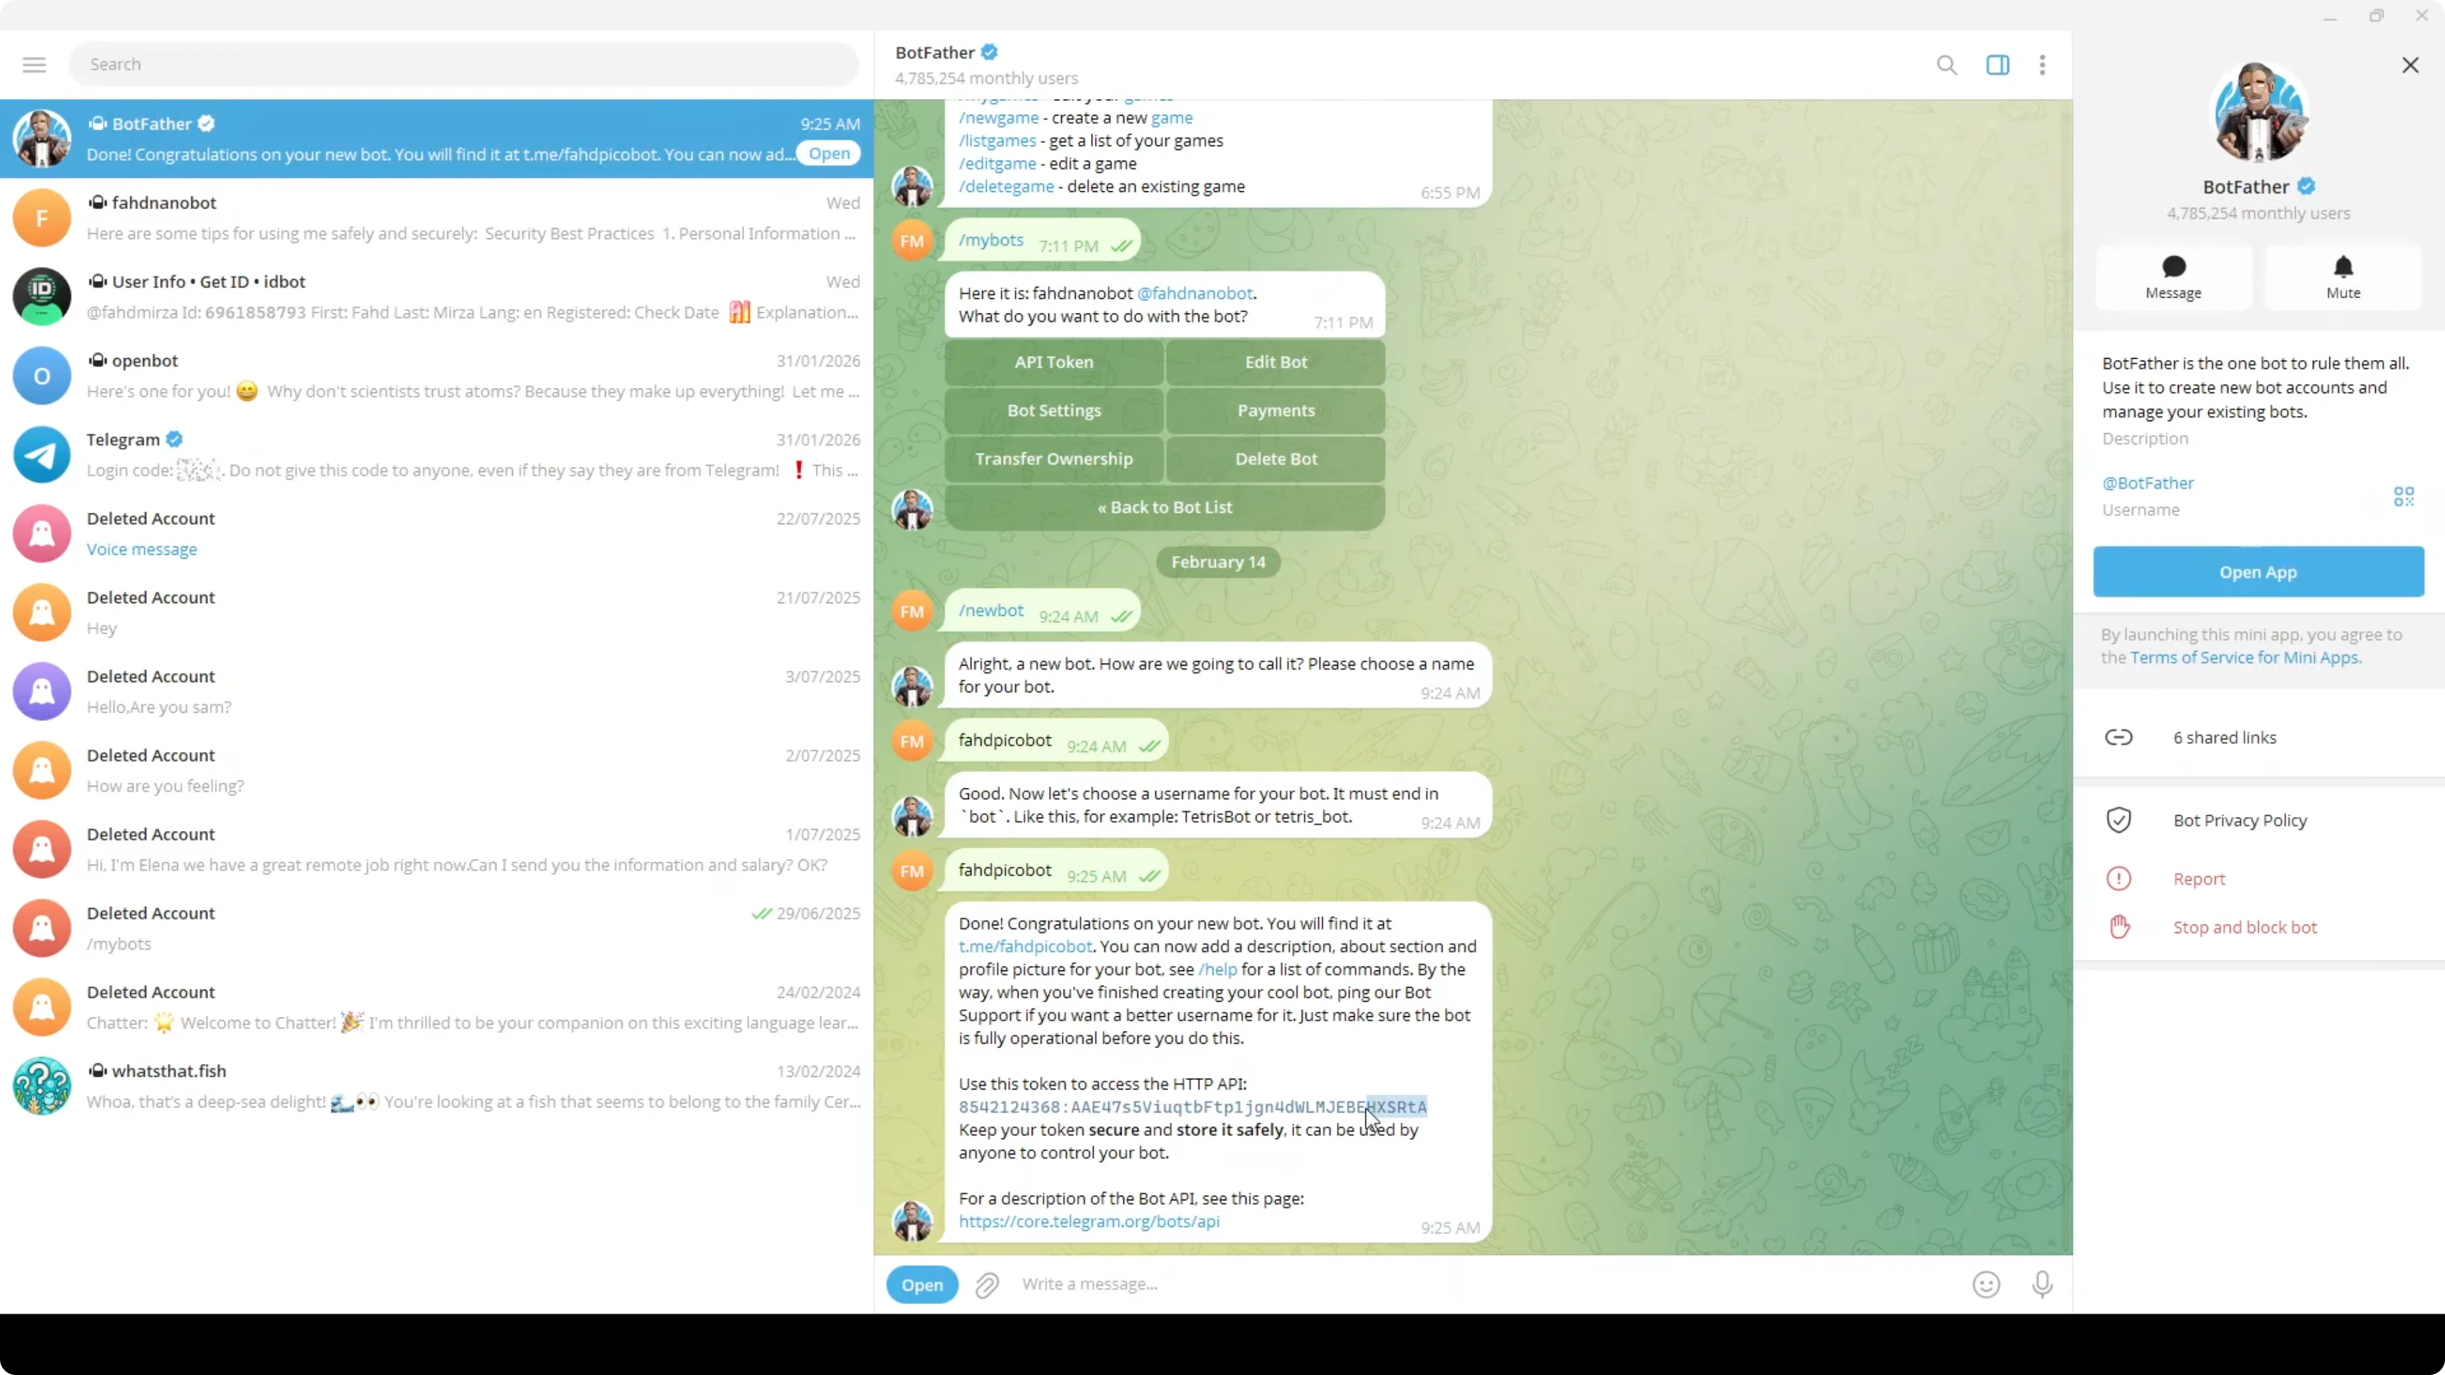Show the BotFather username QR code icon
This screenshot has height=1375, width=2445.
point(2403,496)
